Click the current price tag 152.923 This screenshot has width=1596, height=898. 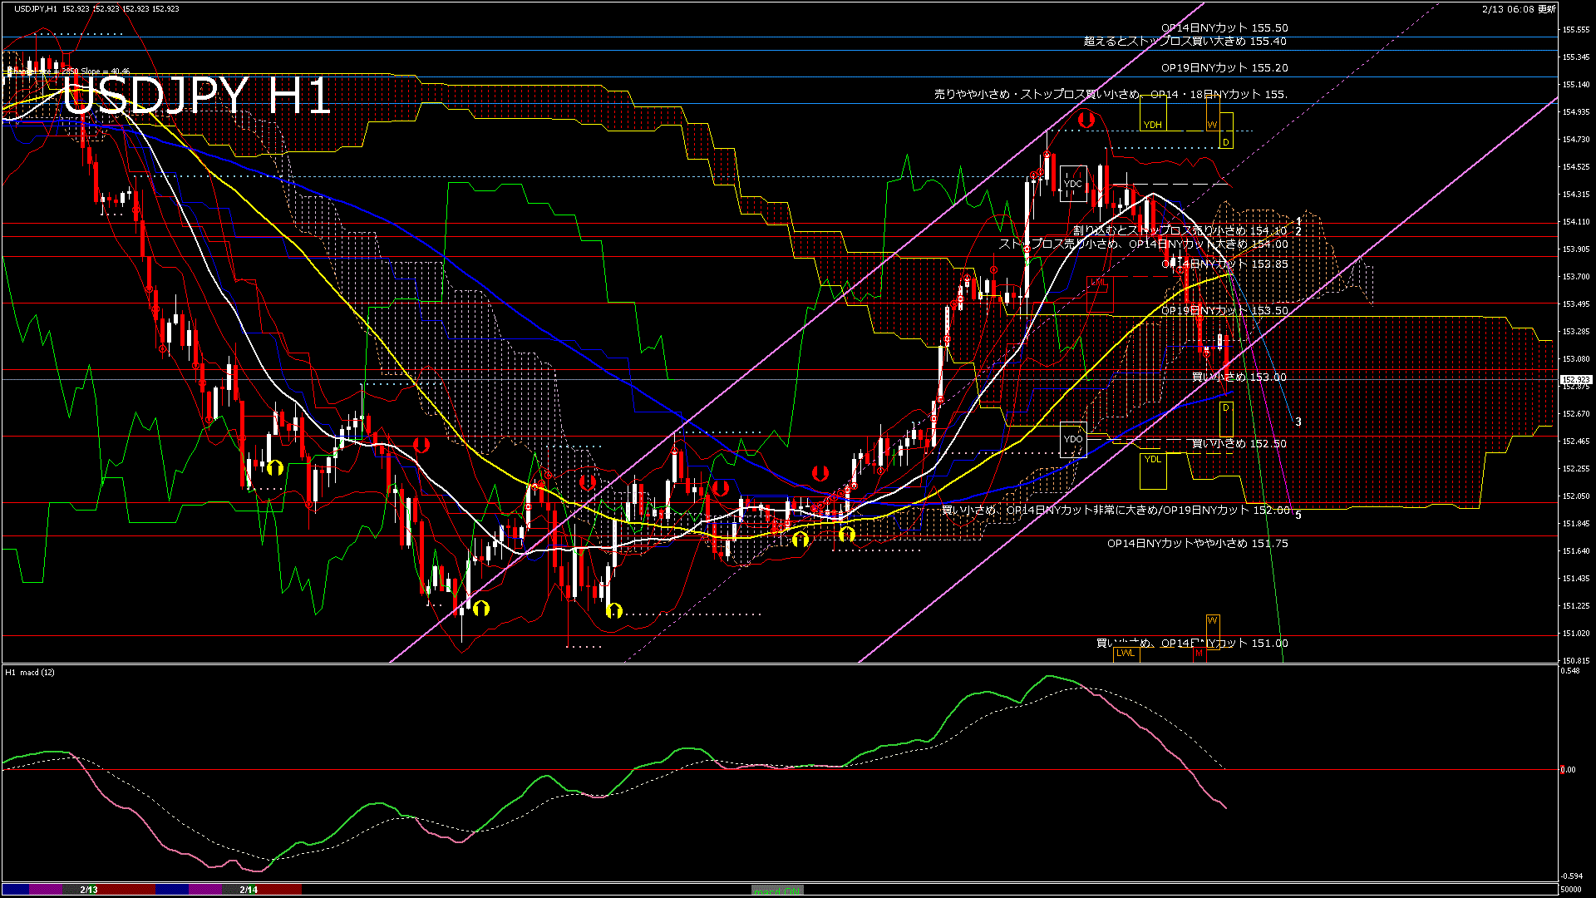[1575, 379]
